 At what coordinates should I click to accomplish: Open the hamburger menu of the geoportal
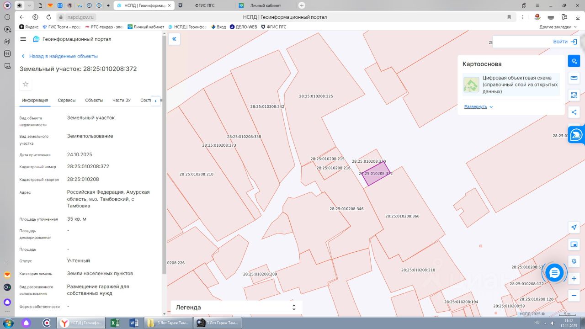[23, 39]
